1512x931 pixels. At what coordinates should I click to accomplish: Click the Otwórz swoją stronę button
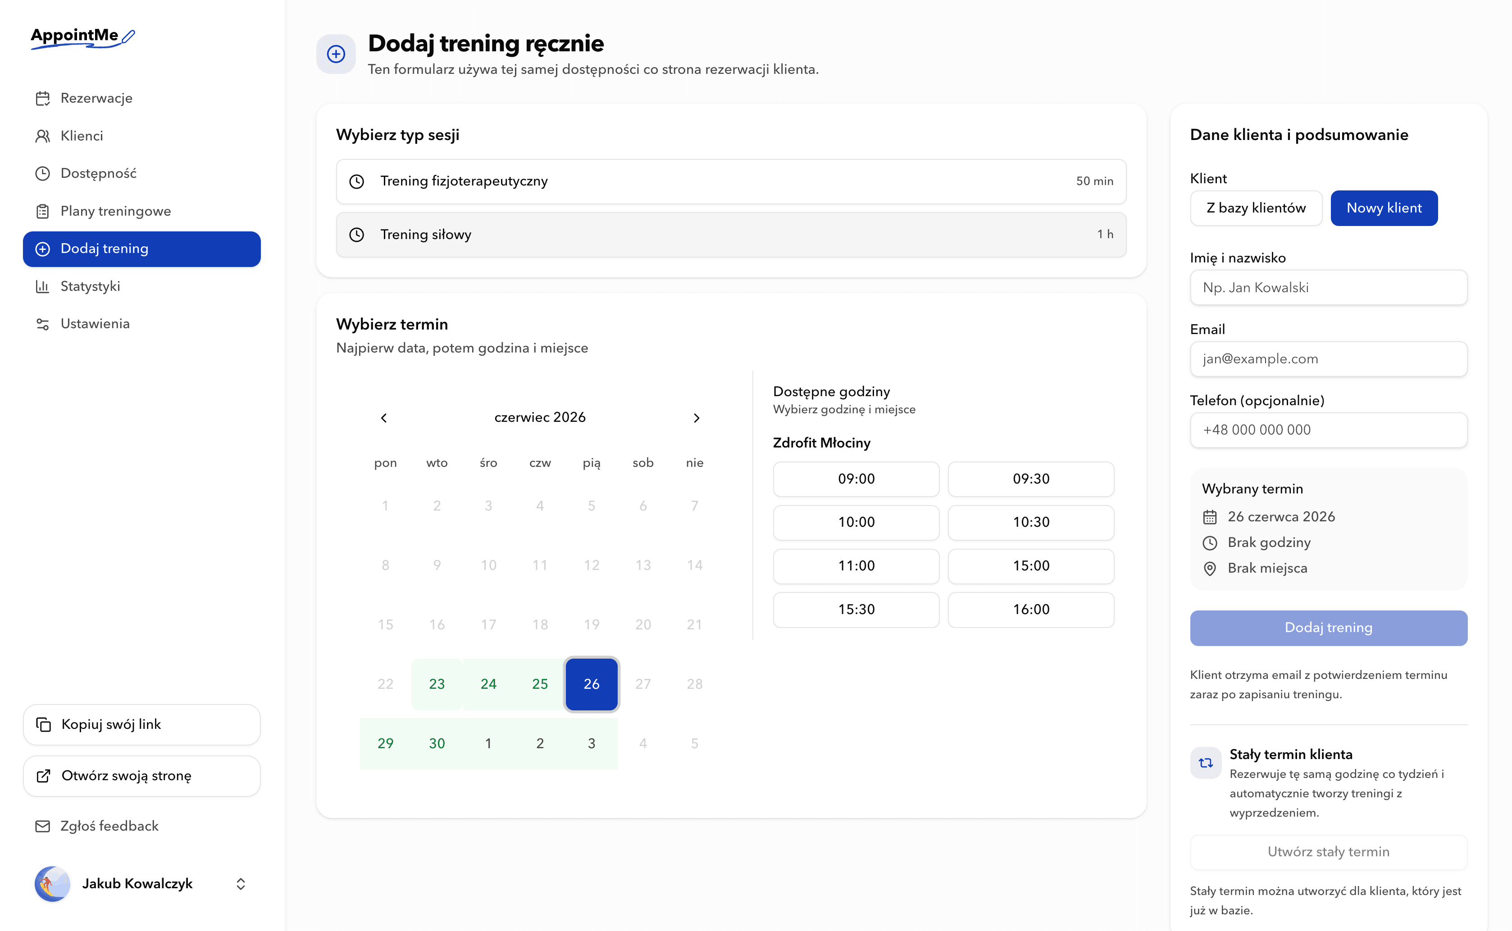(142, 776)
